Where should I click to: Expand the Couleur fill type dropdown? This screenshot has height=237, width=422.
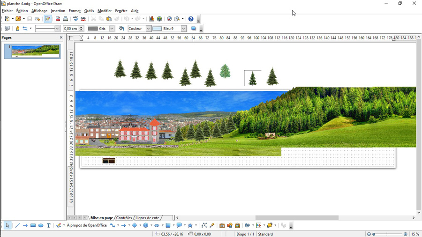coord(148,29)
